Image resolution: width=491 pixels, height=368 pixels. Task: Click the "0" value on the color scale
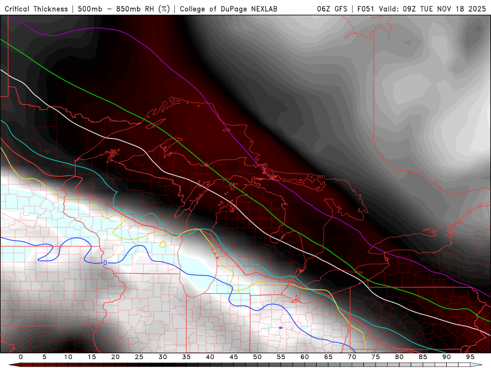[21, 357]
